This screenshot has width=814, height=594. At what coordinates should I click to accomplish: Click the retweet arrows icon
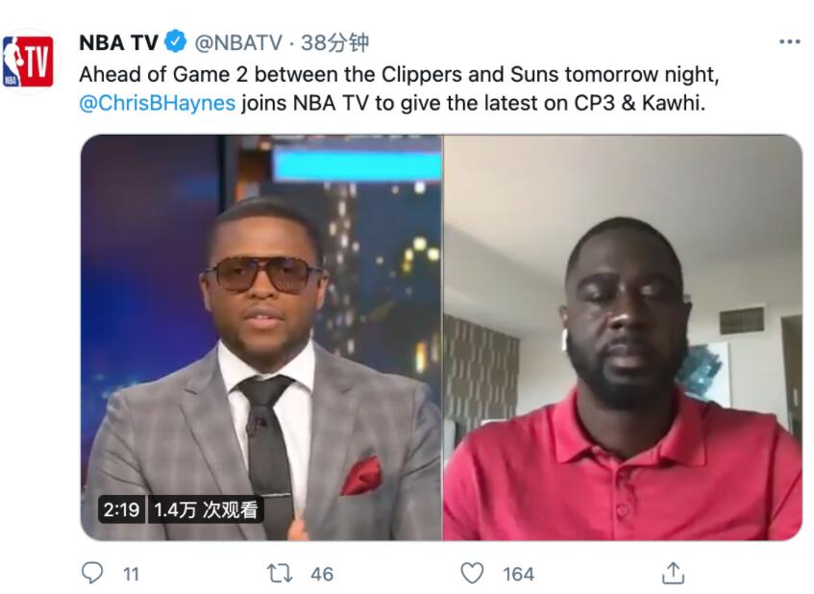click(280, 574)
